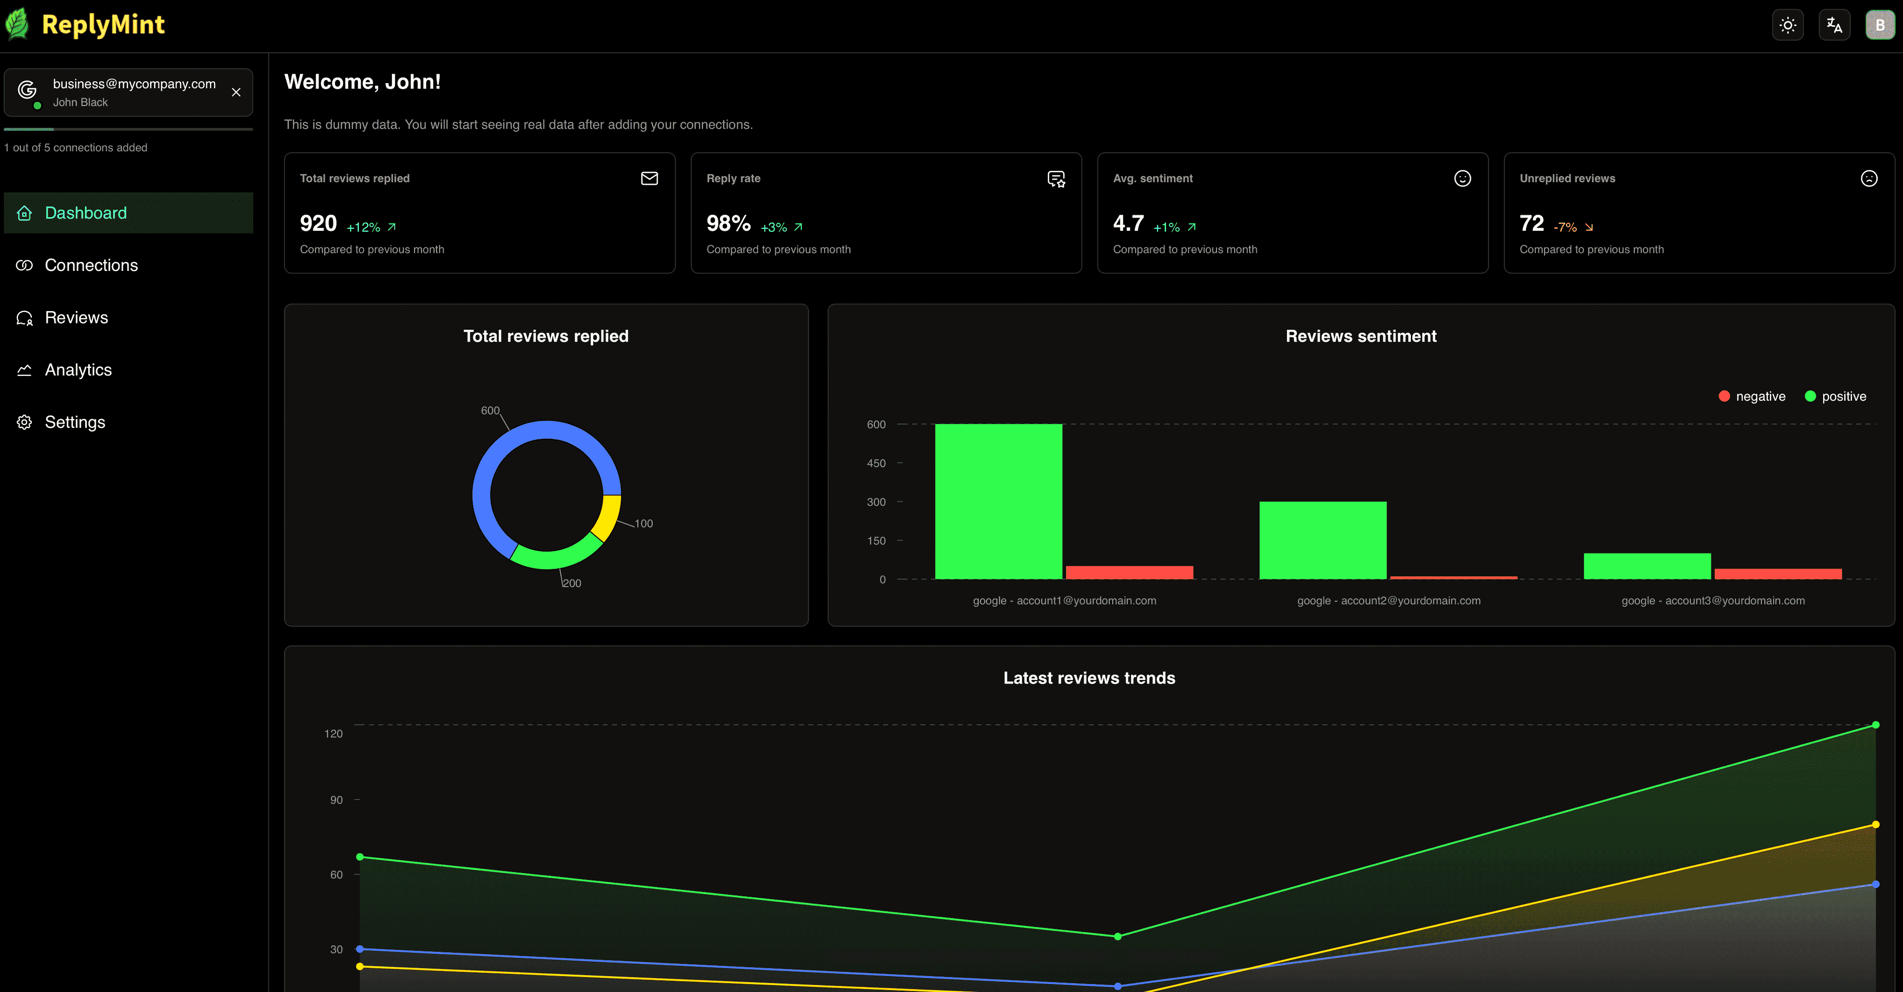Open the B profile avatar menu

(1880, 24)
